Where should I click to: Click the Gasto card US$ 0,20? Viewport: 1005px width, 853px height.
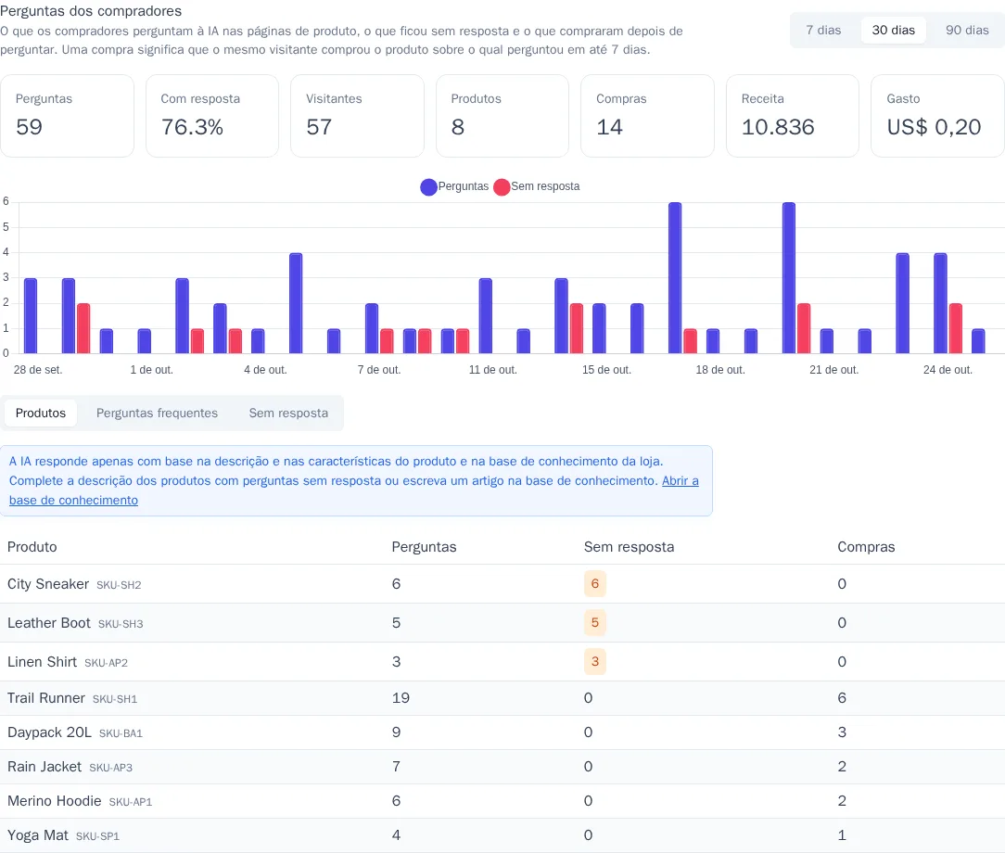937,116
